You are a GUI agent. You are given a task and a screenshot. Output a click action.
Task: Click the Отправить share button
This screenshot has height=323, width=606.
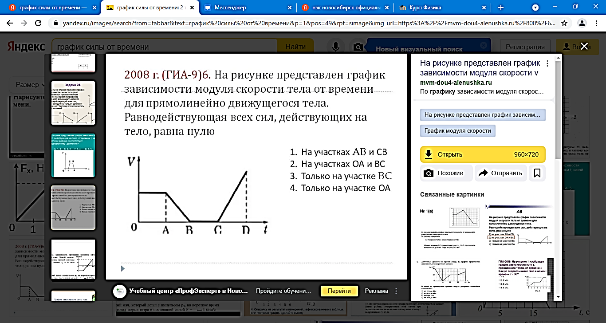500,173
